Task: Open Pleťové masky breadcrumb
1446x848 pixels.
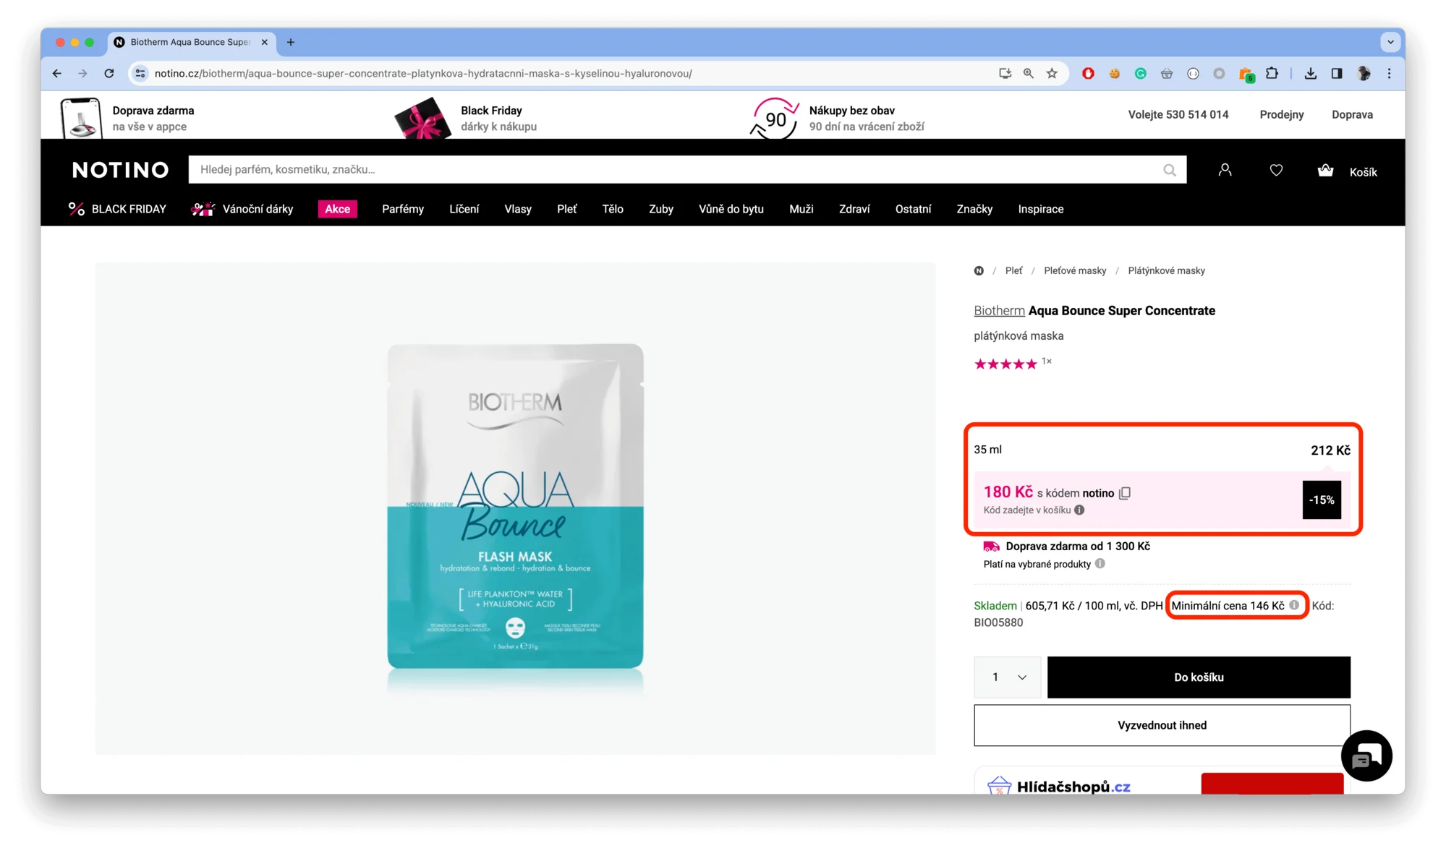Action: point(1075,270)
